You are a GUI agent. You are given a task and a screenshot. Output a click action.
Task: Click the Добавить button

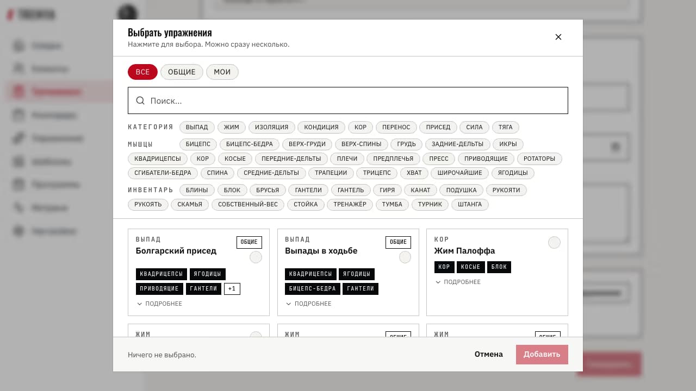pyautogui.click(x=542, y=354)
